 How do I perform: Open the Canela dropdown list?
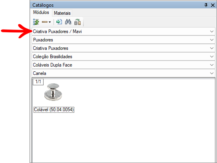click(123, 73)
